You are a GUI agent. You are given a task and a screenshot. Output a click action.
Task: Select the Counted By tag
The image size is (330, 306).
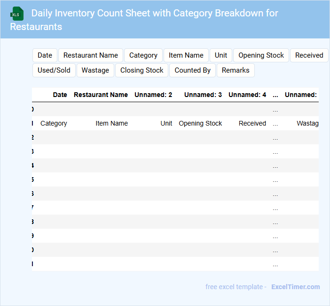[x=193, y=70]
